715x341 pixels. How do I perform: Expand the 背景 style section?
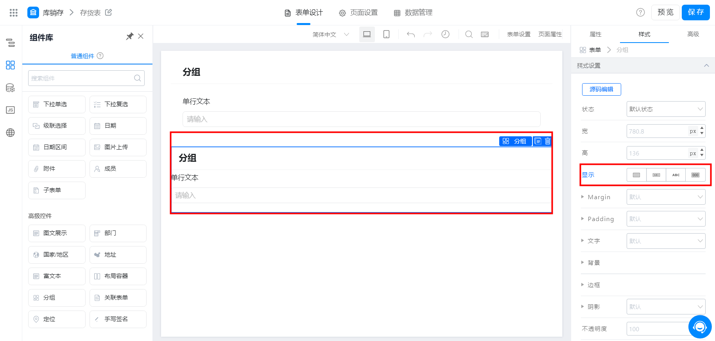(593, 263)
